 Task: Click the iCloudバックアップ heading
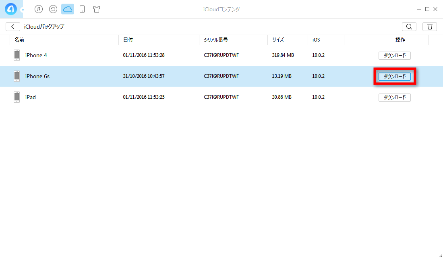[x=44, y=27]
